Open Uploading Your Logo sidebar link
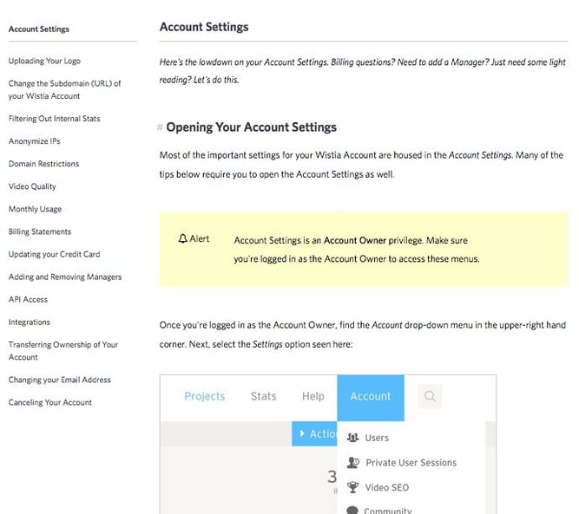Viewport: 579px width, 514px height. (43, 62)
